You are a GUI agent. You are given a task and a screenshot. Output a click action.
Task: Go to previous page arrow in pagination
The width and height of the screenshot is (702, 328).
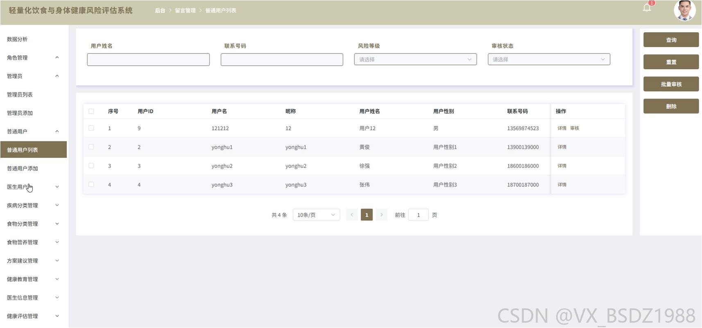point(352,215)
